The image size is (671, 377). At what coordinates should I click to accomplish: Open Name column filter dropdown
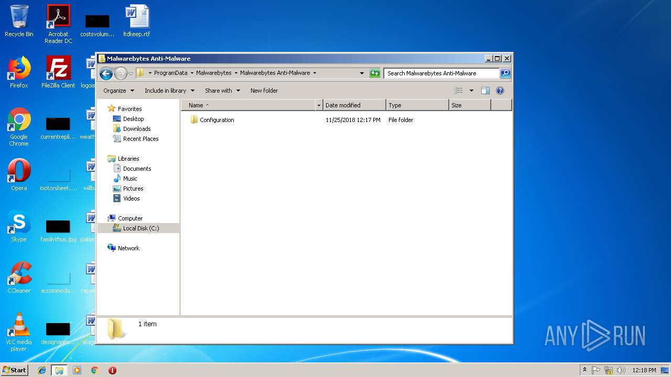pos(319,105)
